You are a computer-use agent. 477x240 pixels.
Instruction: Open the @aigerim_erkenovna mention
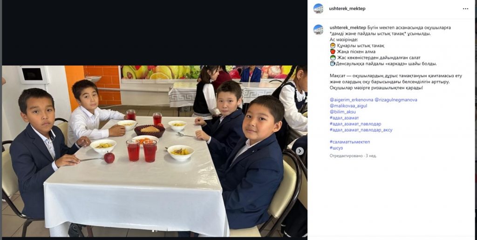tap(351, 100)
